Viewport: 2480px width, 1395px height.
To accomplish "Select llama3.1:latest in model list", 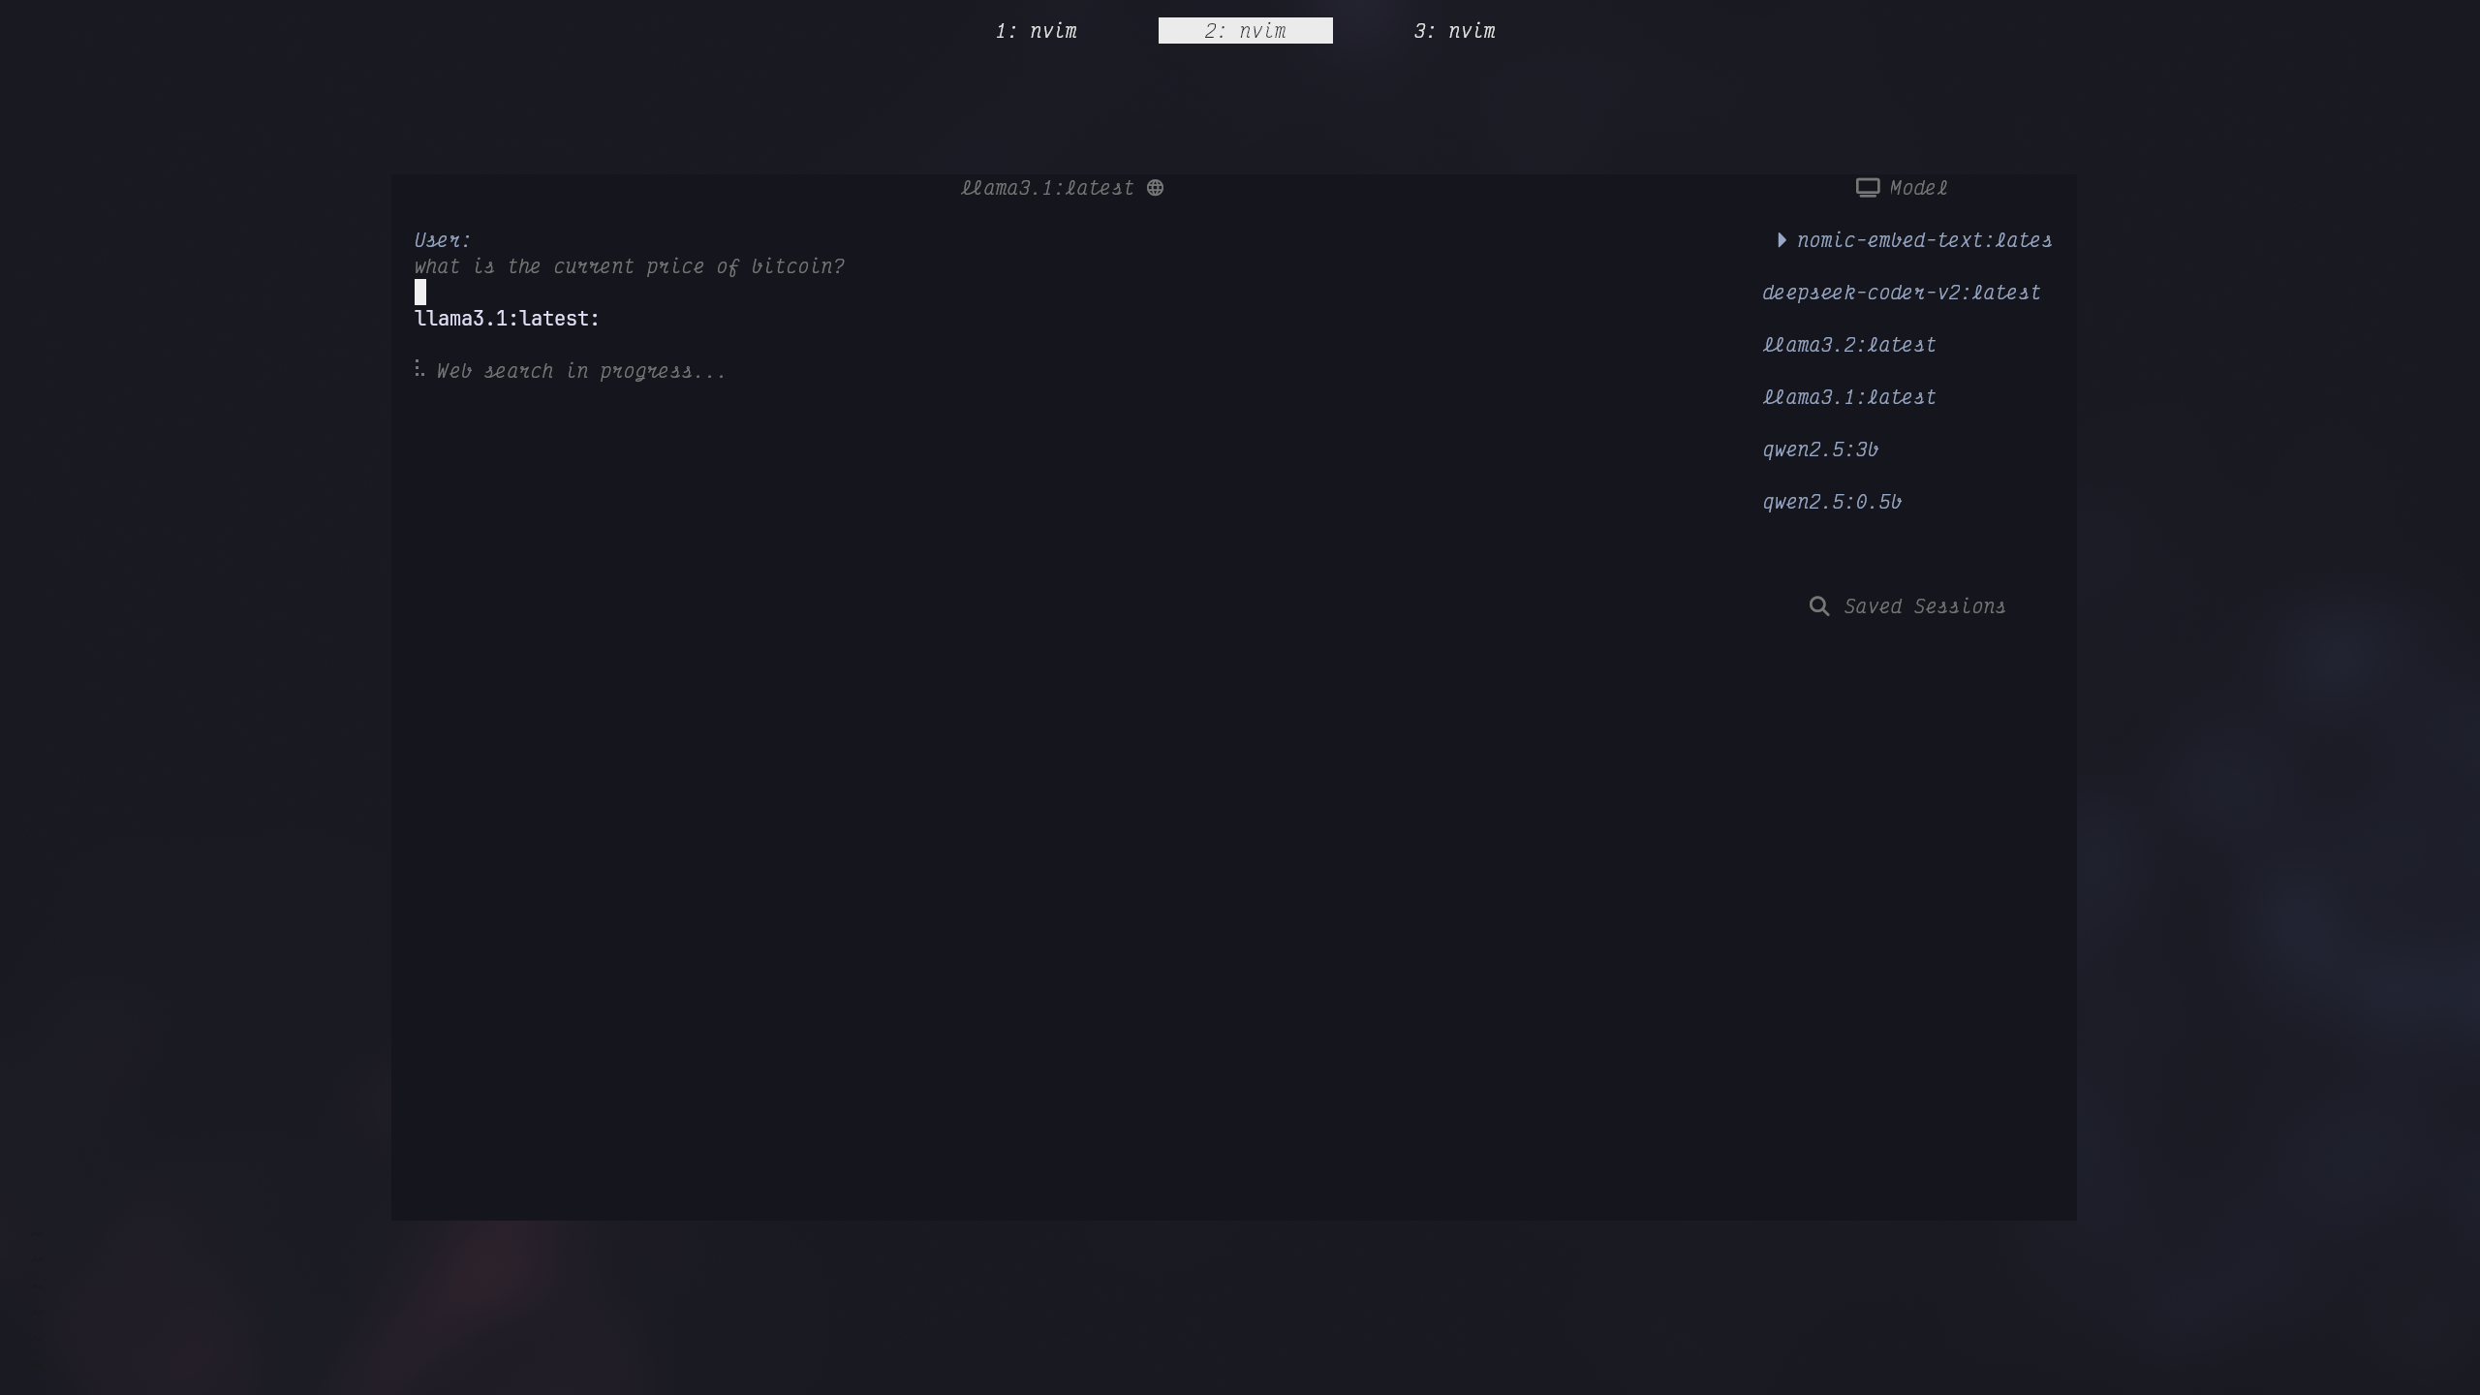I will (x=1848, y=397).
